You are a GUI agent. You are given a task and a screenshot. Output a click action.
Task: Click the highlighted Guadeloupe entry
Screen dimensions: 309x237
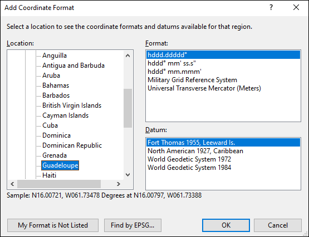pos(60,165)
